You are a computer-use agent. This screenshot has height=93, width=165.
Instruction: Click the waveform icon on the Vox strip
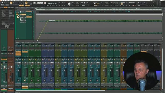click(18, 80)
